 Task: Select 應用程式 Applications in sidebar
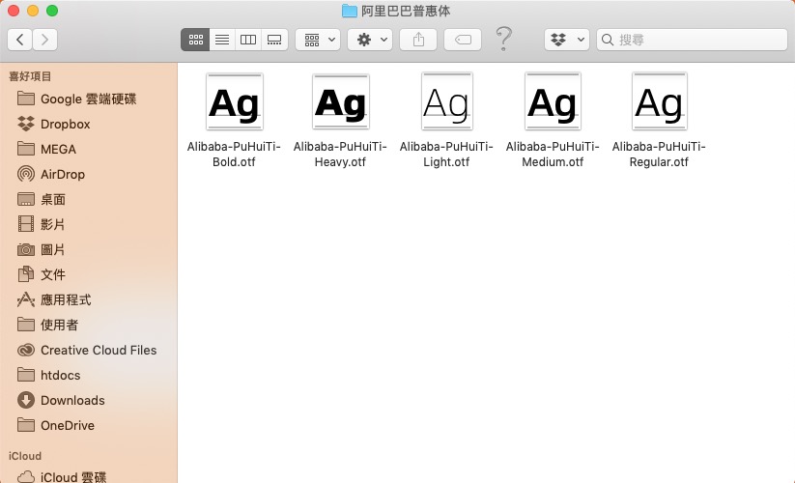[x=66, y=299]
